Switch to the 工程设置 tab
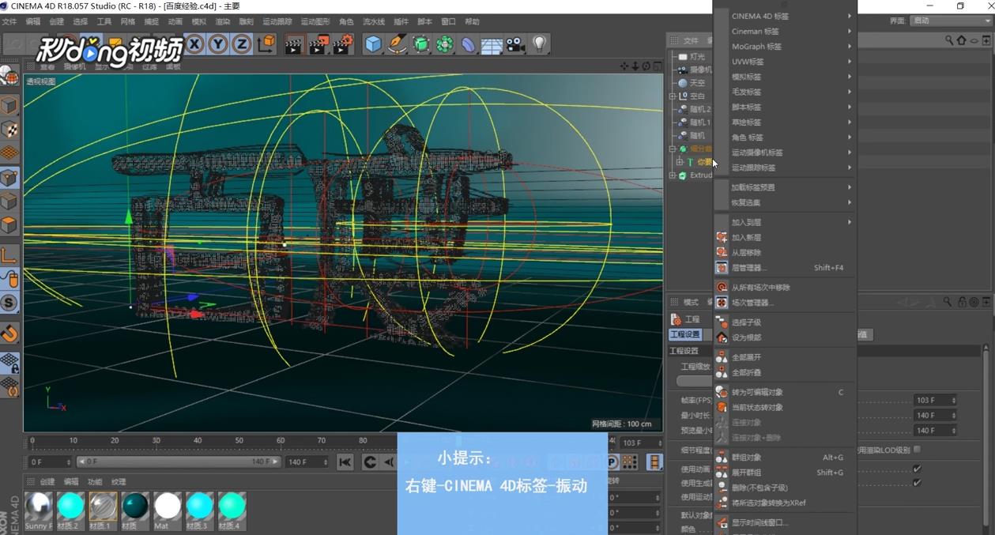Viewport: 995px width, 535px height. click(684, 335)
